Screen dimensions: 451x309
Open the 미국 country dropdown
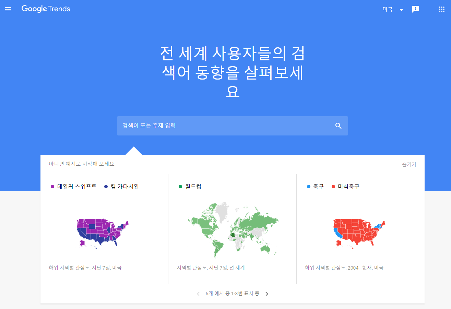point(393,9)
